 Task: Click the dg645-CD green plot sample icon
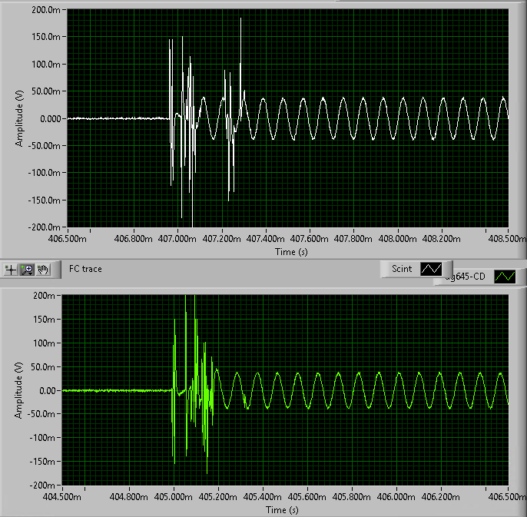pos(505,276)
